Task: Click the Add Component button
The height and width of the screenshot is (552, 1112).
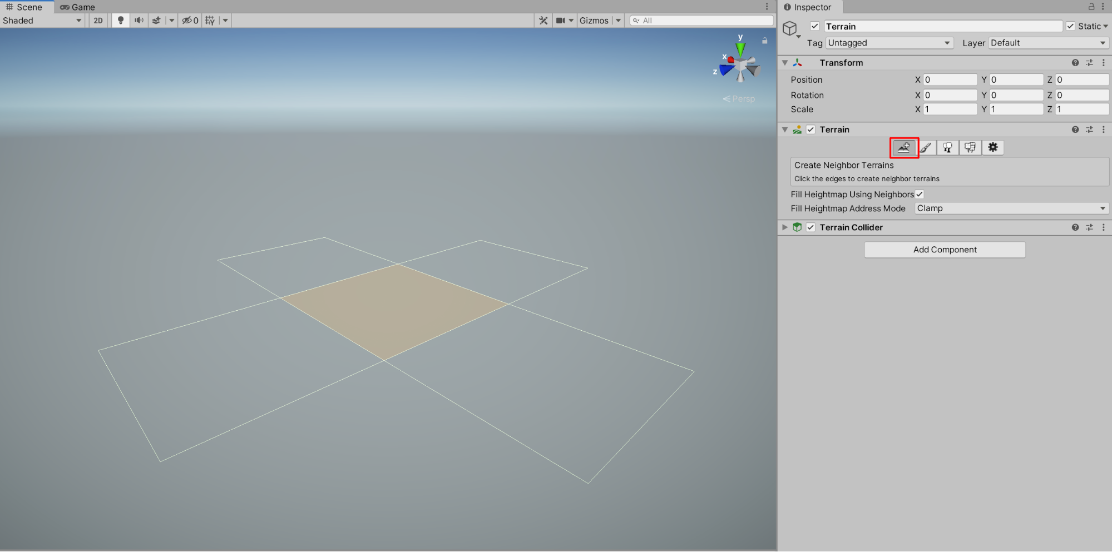Action: pyautogui.click(x=944, y=249)
